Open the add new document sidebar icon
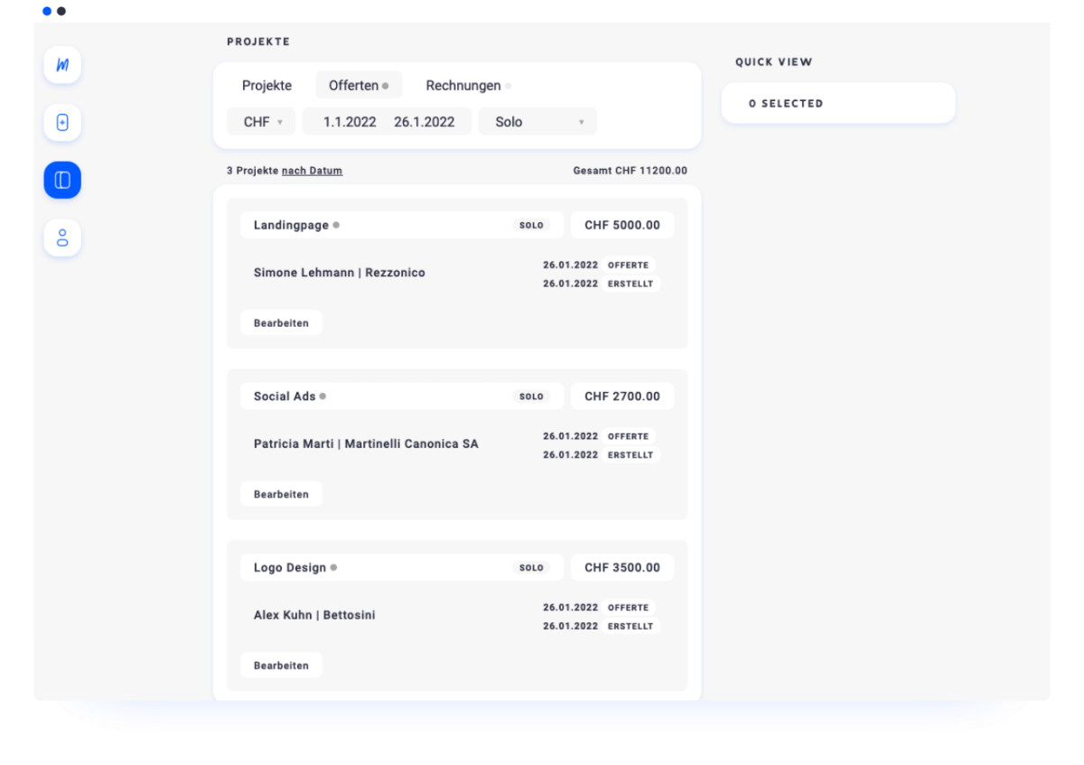Image resolution: width=1084 pixels, height=765 pixels. coord(62,123)
